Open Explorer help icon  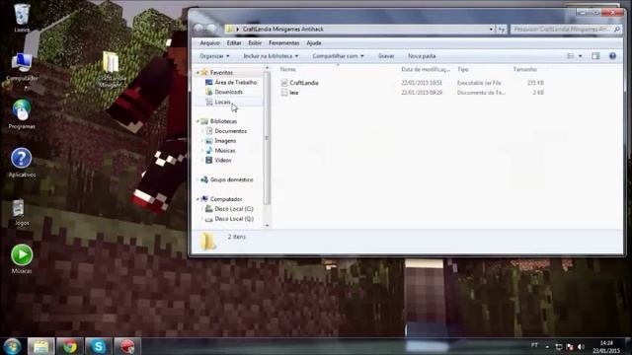point(612,56)
